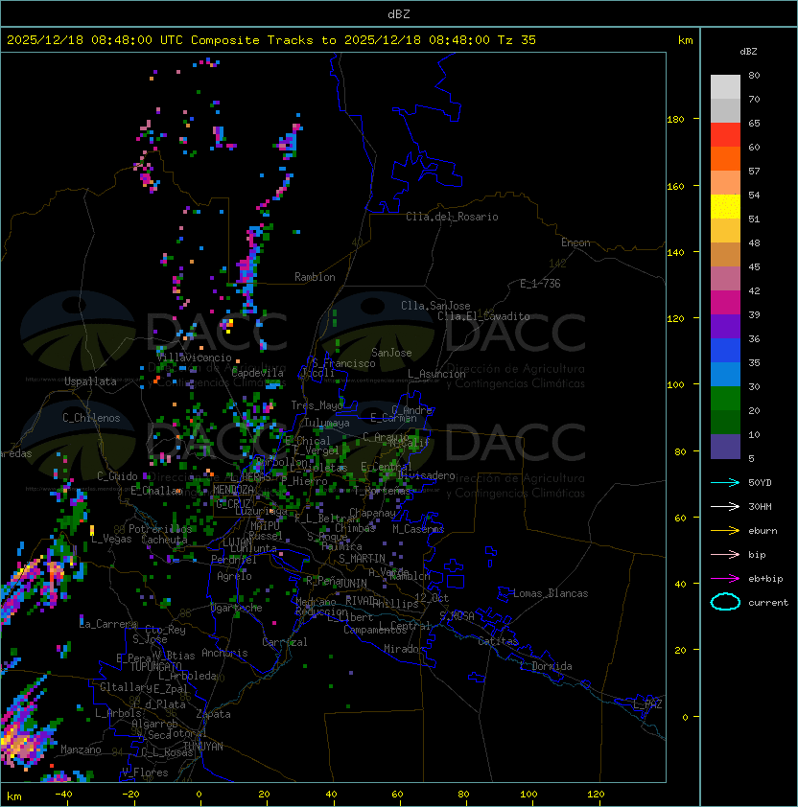Select the yellow eburn arrow in legend
798x807 pixels.
725,530
